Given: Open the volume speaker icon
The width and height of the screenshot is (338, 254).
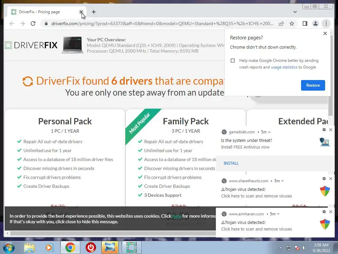Looking at the screenshot, I should [x=305, y=248].
